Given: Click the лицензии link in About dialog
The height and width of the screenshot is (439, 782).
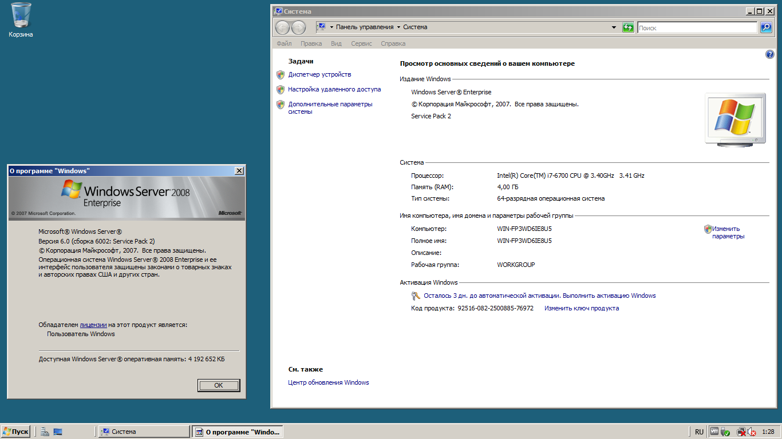Looking at the screenshot, I should [93, 325].
